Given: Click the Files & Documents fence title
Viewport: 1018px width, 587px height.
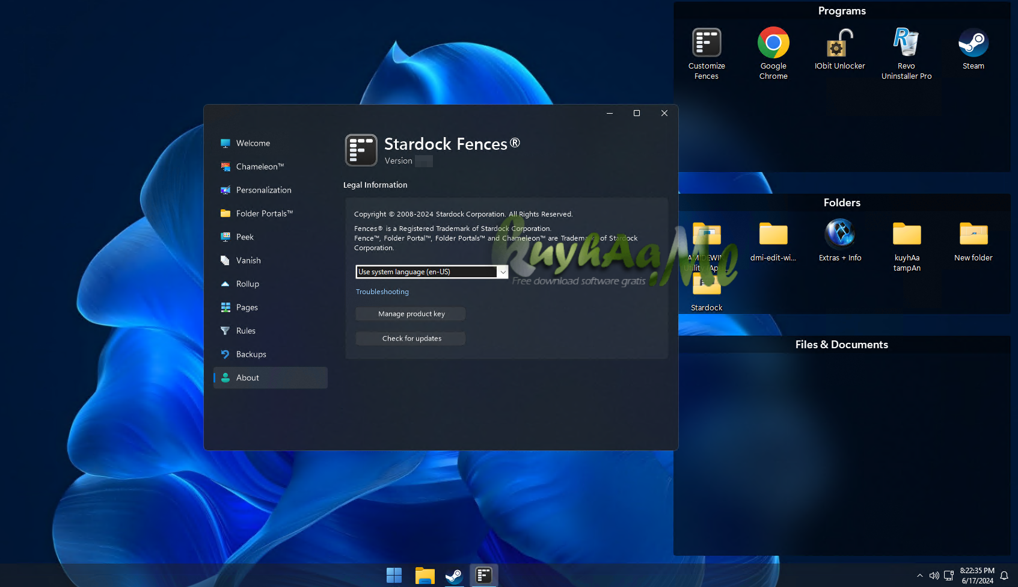Looking at the screenshot, I should pyautogui.click(x=842, y=345).
